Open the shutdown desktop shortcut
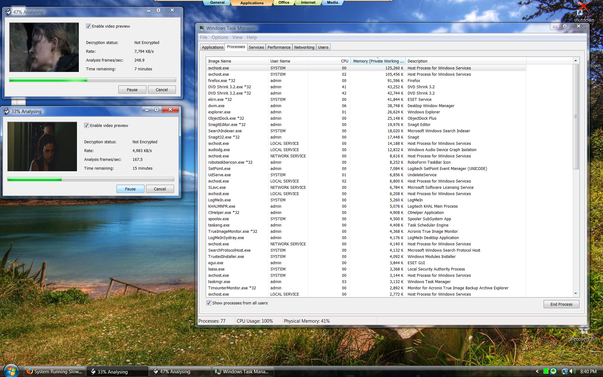The width and height of the screenshot is (603, 377). point(584,13)
